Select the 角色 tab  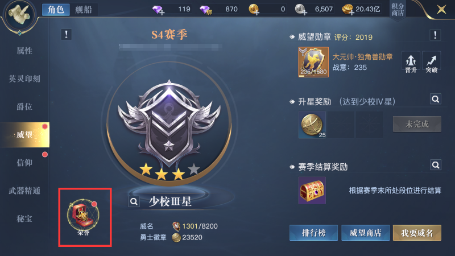pyautogui.click(x=56, y=10)
